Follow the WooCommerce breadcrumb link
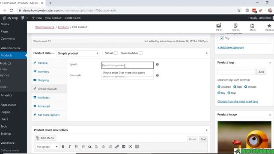The width and height of the screenshot is (274, 154). click(45, 27)
